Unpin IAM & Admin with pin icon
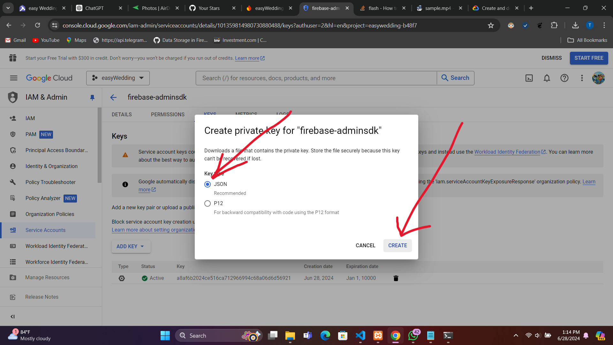The width and height of the screenshot is (613, 345). tap(92, 97)
